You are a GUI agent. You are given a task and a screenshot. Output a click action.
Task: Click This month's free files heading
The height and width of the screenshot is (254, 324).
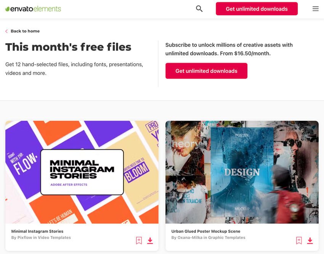click(68, 47)
